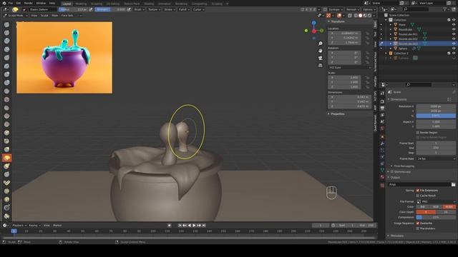Screen dimensions: 458x257
Task: Select 16 color depth button
Action: 446,212
